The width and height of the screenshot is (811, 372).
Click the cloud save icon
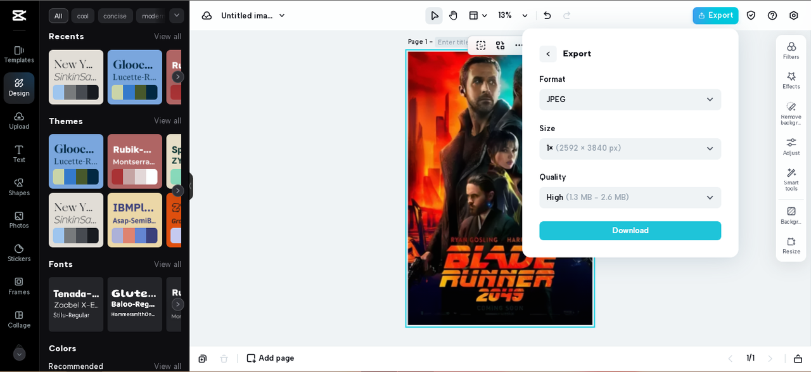[x=207, y=15]
